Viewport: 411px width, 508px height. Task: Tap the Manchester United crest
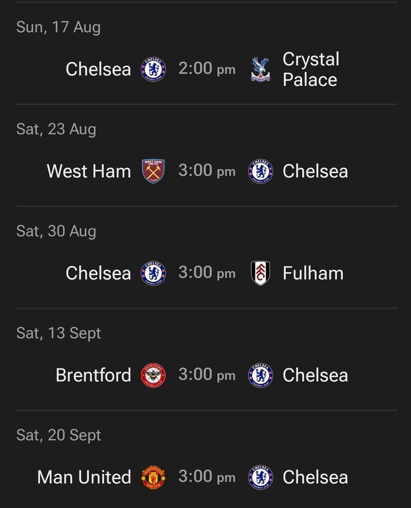(153, 477)
